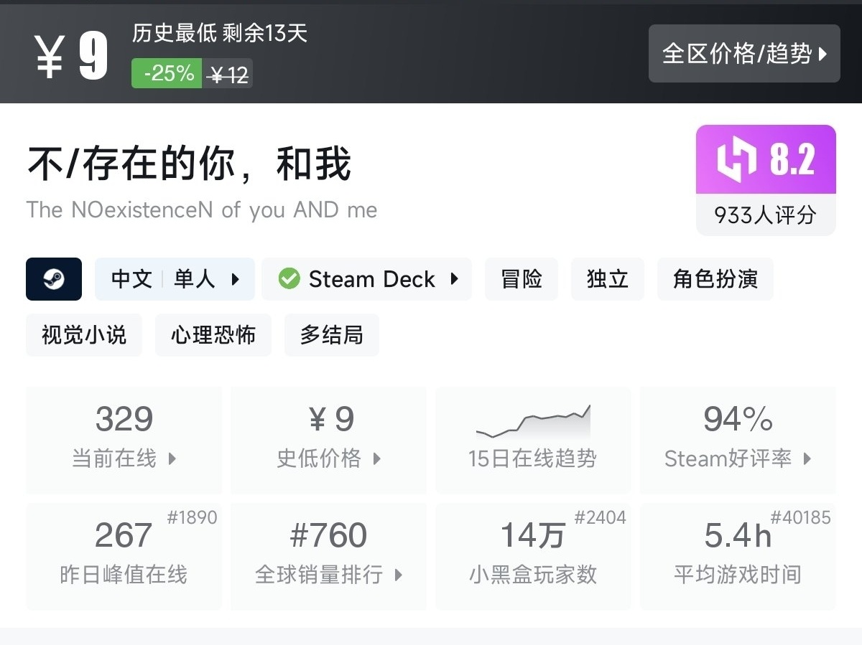Open the Psychological Horror (心理恐怖) tag
This screenshot has height=645, width=862.
point(213,335)
